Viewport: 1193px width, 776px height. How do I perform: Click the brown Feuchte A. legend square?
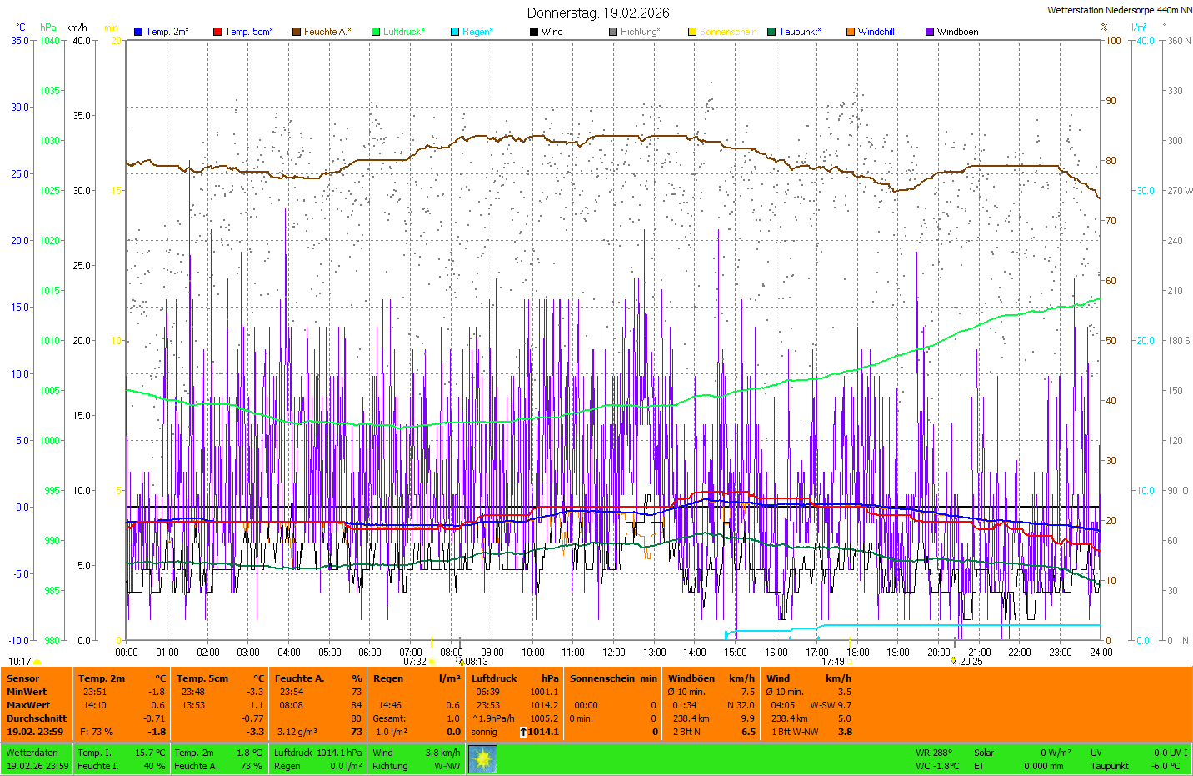[x=297, y=32]
